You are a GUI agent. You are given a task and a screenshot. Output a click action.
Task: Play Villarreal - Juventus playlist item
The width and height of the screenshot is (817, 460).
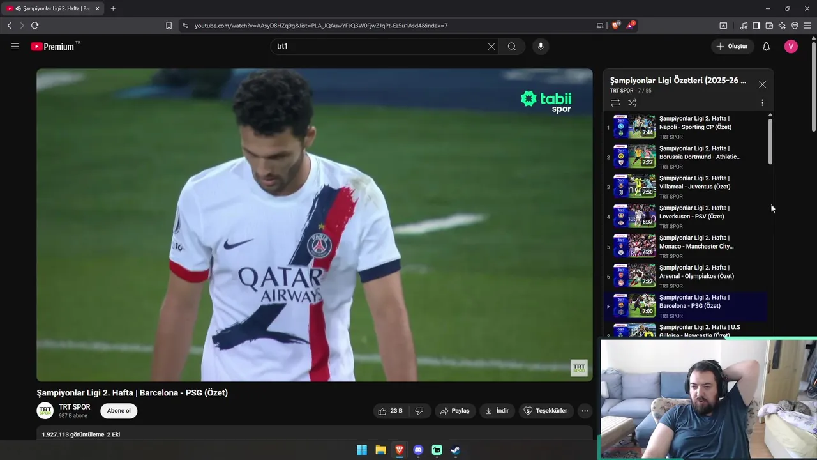[686, 187]
